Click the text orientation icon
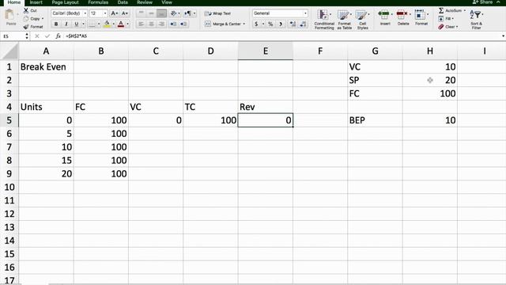The image size is (506, 285). 174,13
